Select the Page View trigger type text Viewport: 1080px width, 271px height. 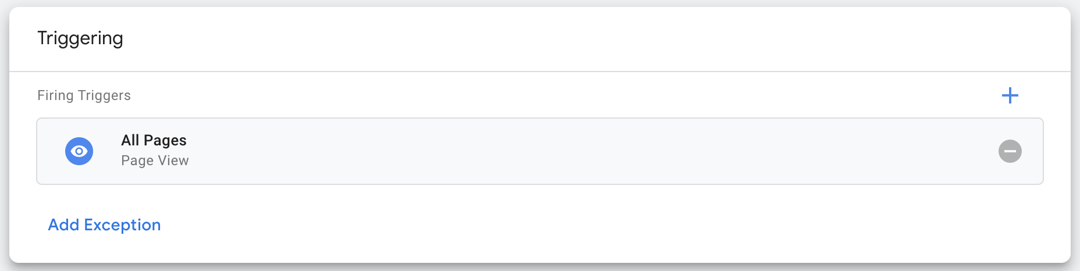point(155,161)
